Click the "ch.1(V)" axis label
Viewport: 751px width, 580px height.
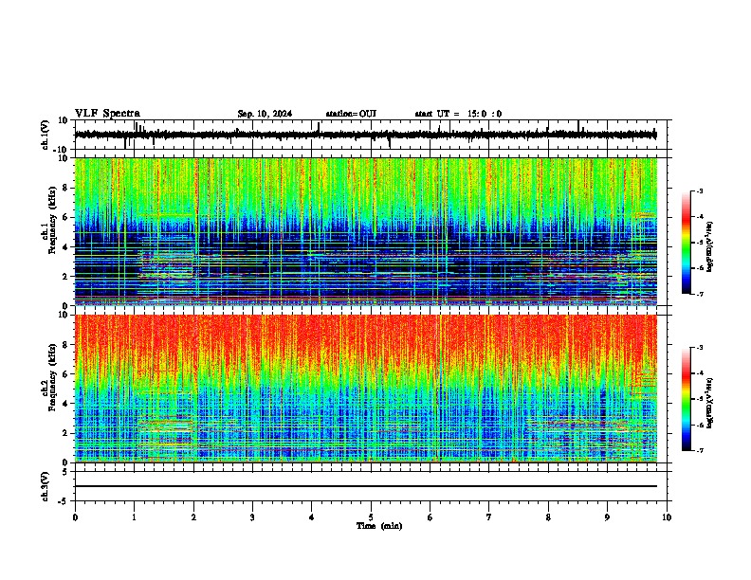(46, 135)
